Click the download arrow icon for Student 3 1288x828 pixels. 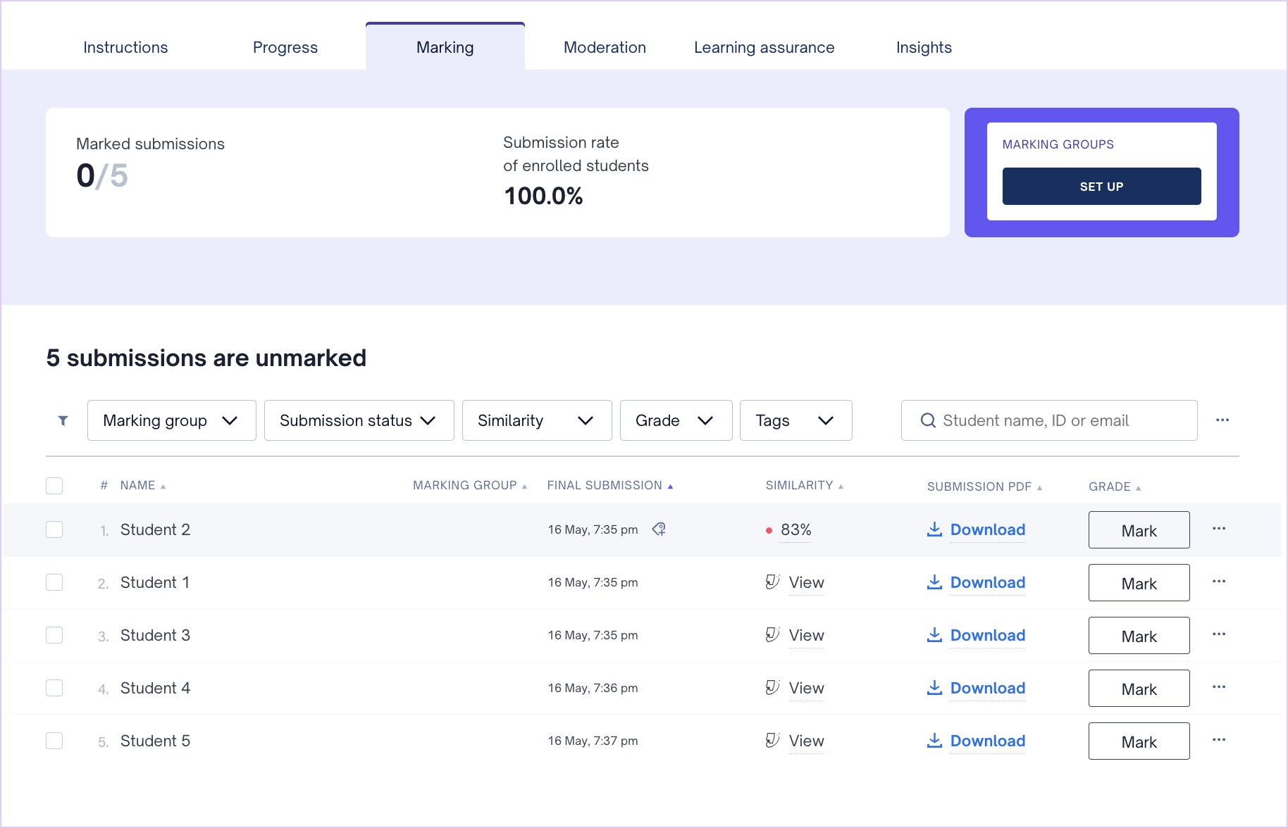tap(934, 635)
